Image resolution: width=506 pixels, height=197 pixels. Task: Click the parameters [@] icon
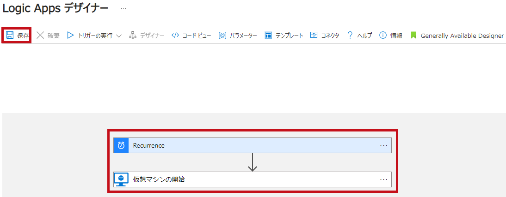point(222,36)
